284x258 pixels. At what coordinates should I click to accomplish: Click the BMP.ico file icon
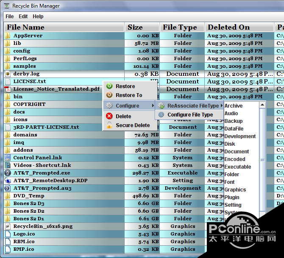8,249
